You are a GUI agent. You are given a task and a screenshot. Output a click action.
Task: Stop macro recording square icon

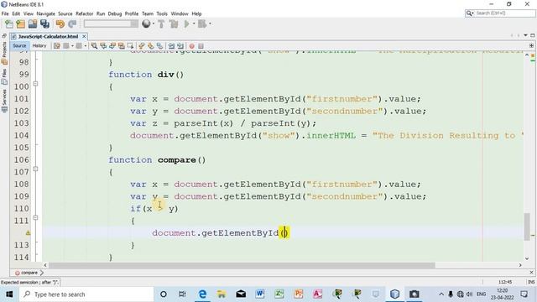pos(201,46)
